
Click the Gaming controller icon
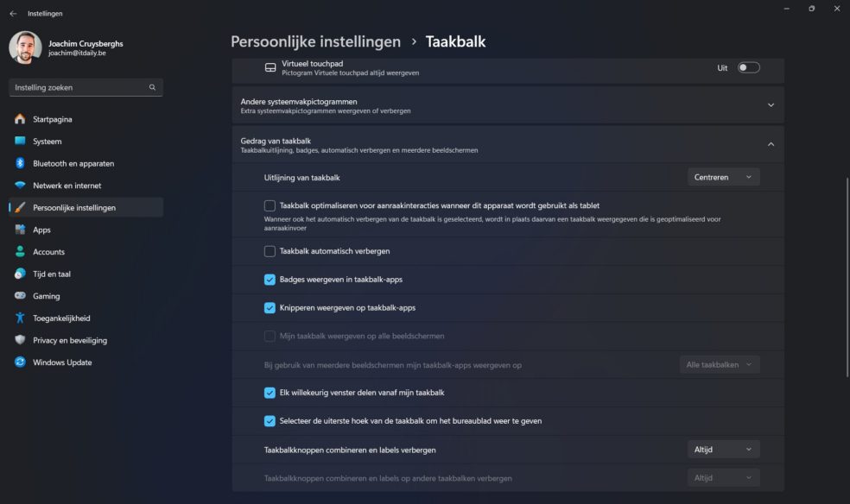click(20, 296)
